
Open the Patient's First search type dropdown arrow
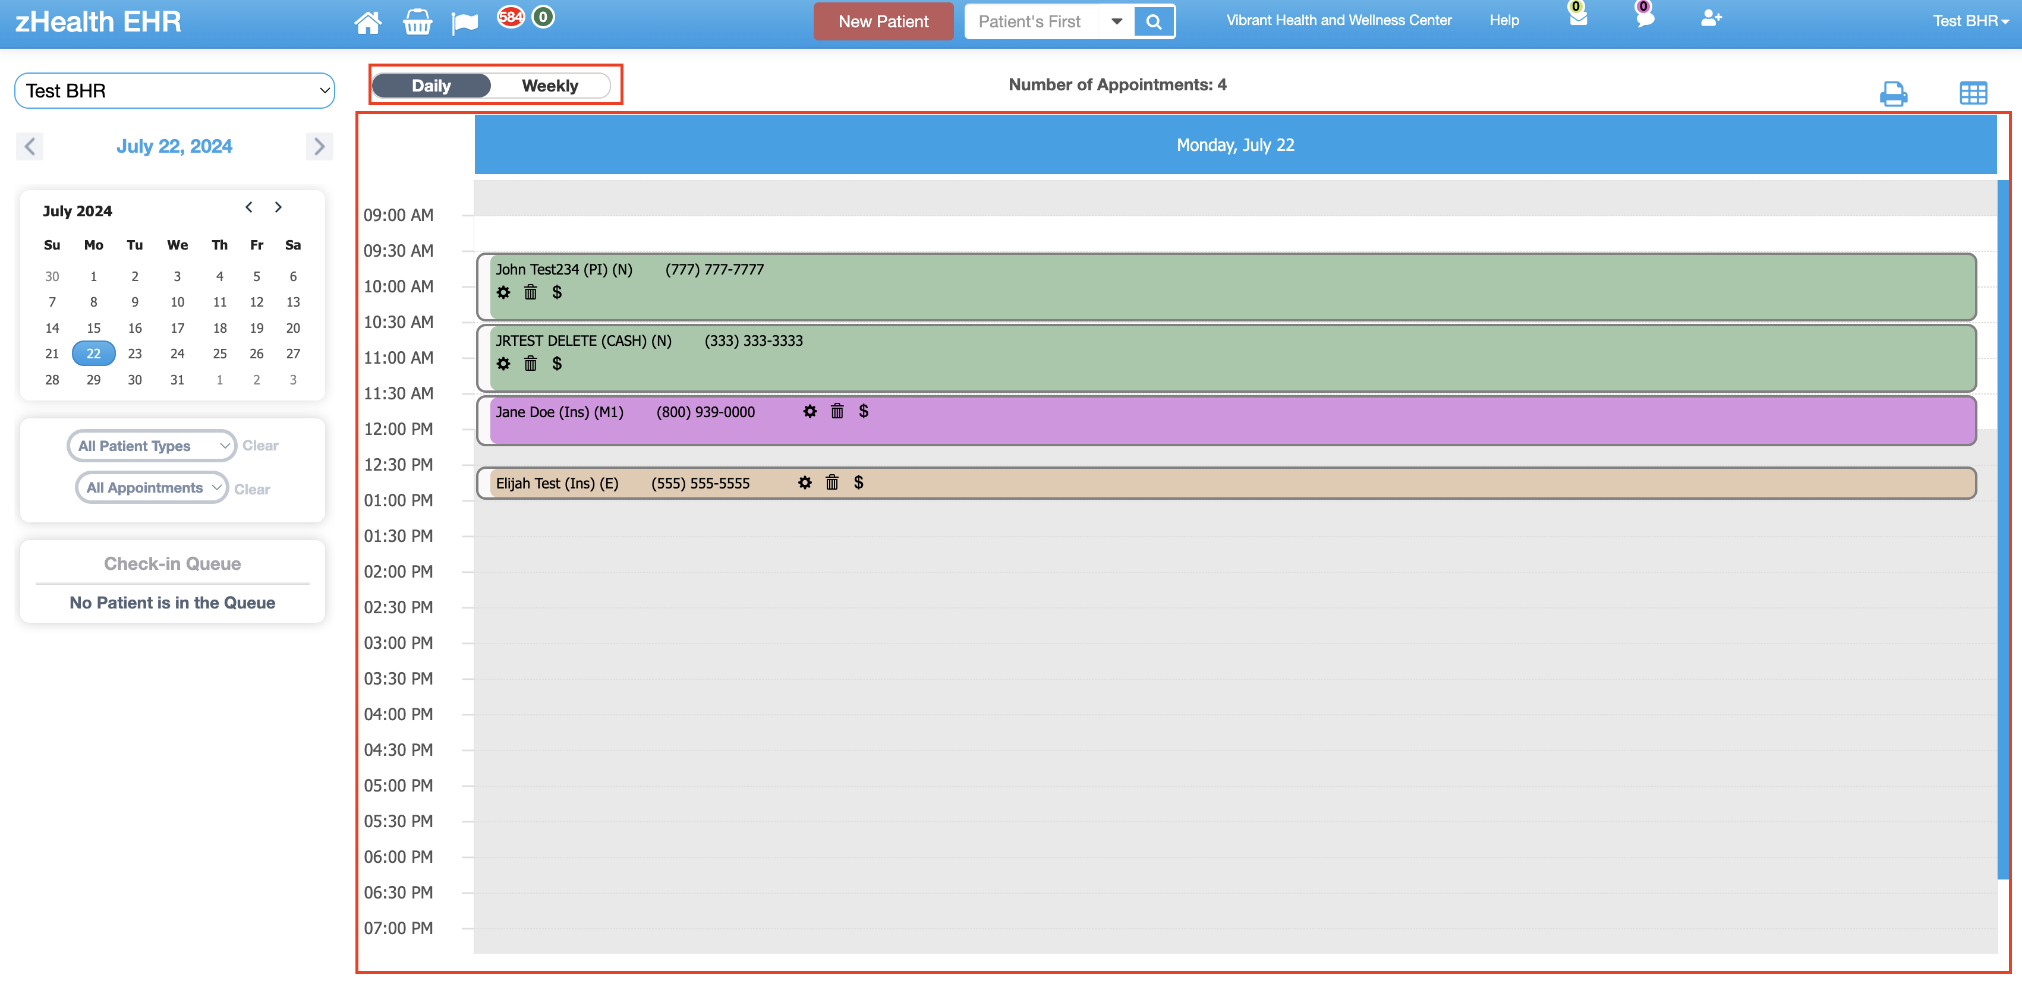click(1116, 22)
